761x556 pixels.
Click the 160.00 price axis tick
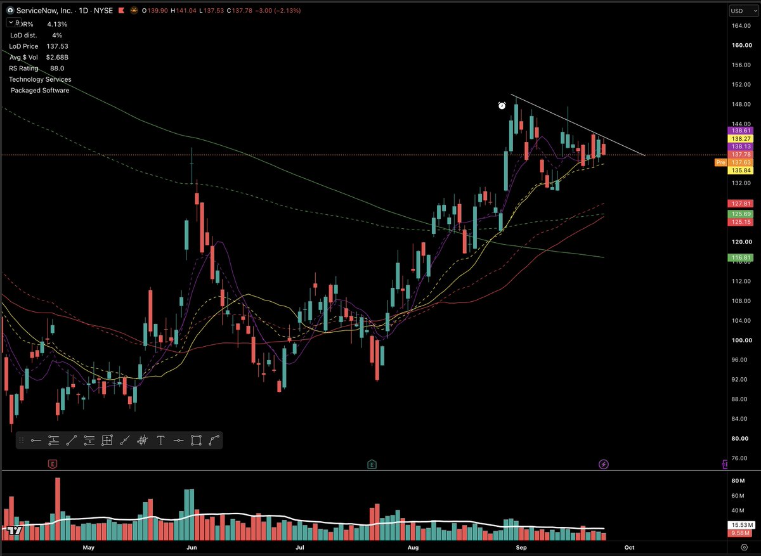[741, 45]
